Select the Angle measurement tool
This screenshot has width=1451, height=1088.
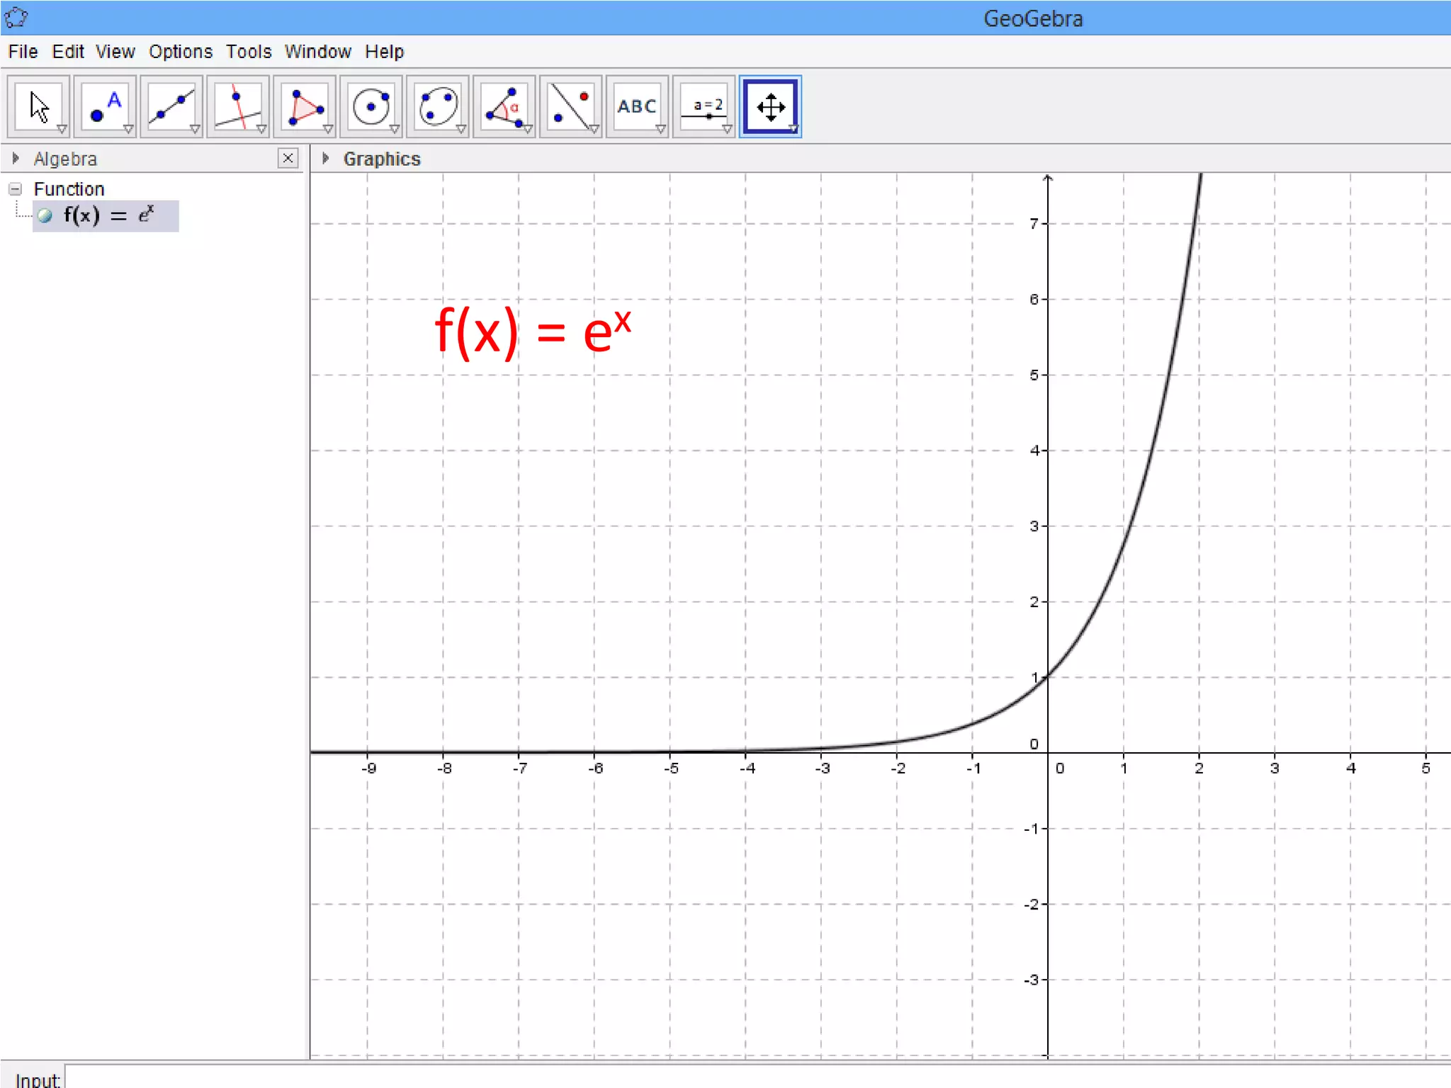tap(504, 106)
